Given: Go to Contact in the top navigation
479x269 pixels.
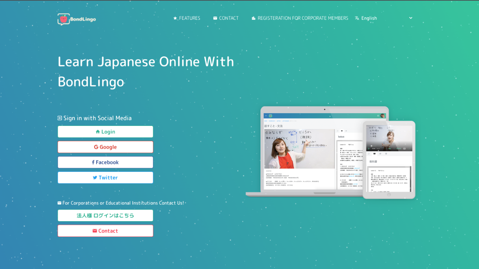Looking at the screenshot, I should 229,18.
